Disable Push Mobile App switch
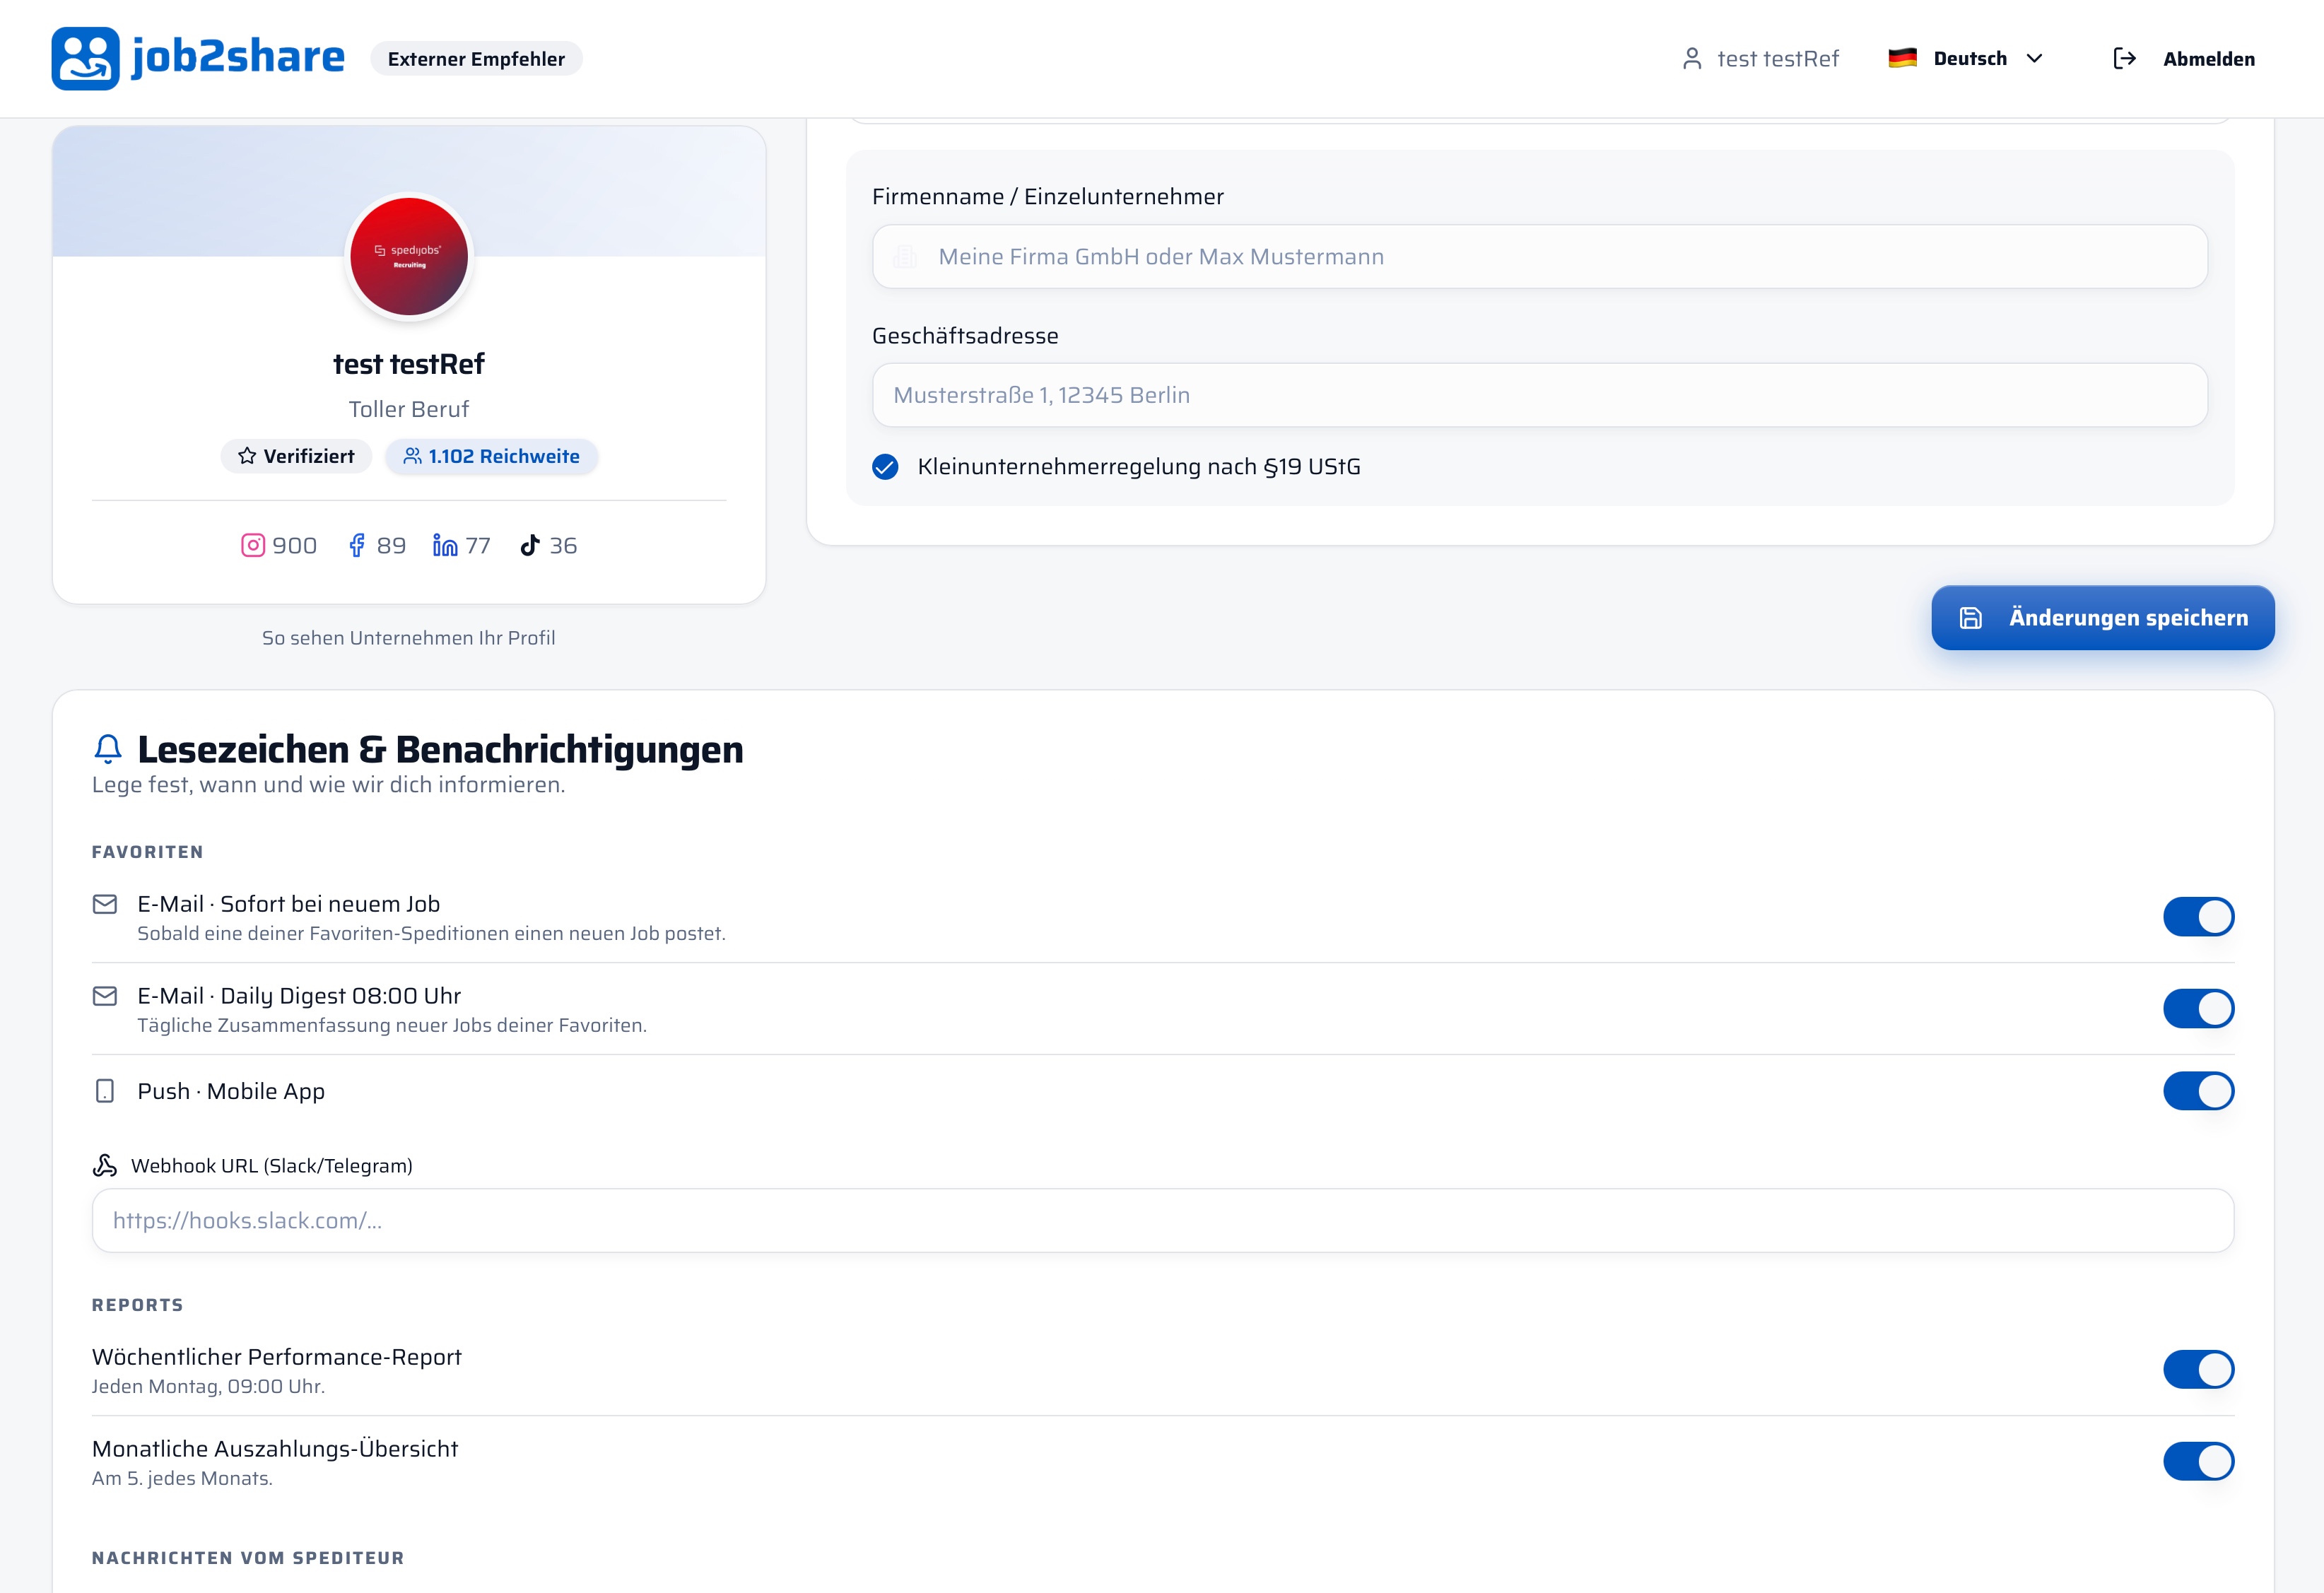2324x1593 pixels. point(2198,1091)
